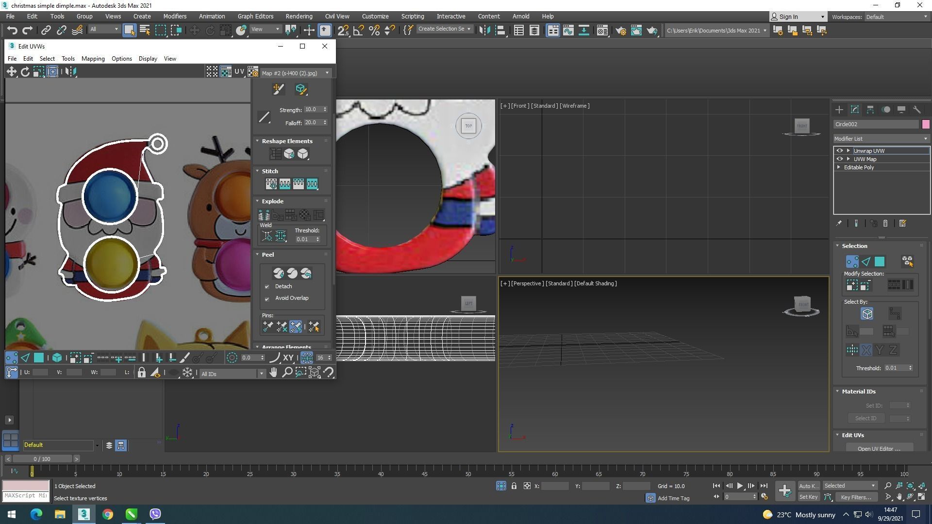Viewport: 932px width, 524px height.
Task: Click the pink object color swatch
Action: click(x=925, y=124)
